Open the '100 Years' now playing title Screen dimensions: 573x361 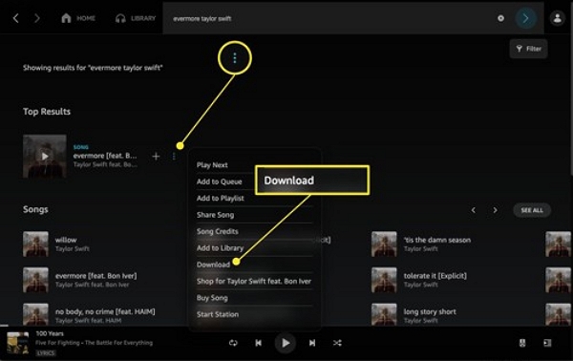50,333
